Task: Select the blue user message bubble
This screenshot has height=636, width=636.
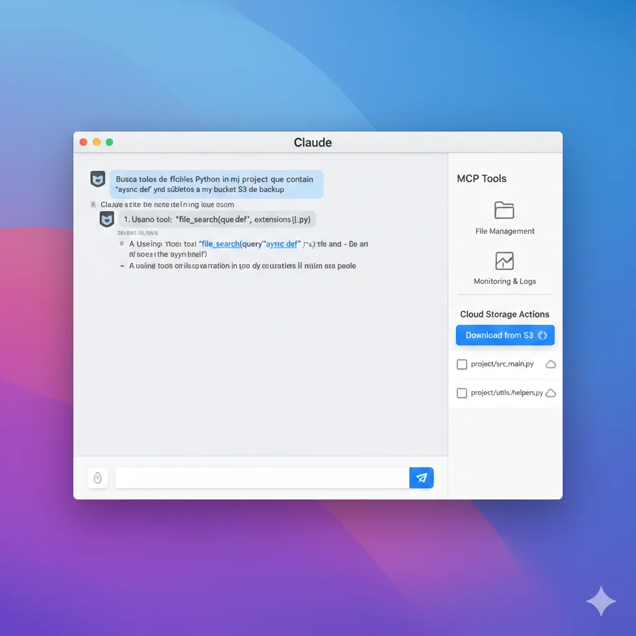Action: 216,184
